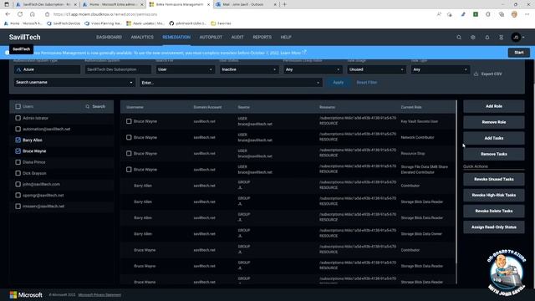Open the Unused task usage dropdown
The height and width of the screenshot is (301, 535).
[376, 69]
